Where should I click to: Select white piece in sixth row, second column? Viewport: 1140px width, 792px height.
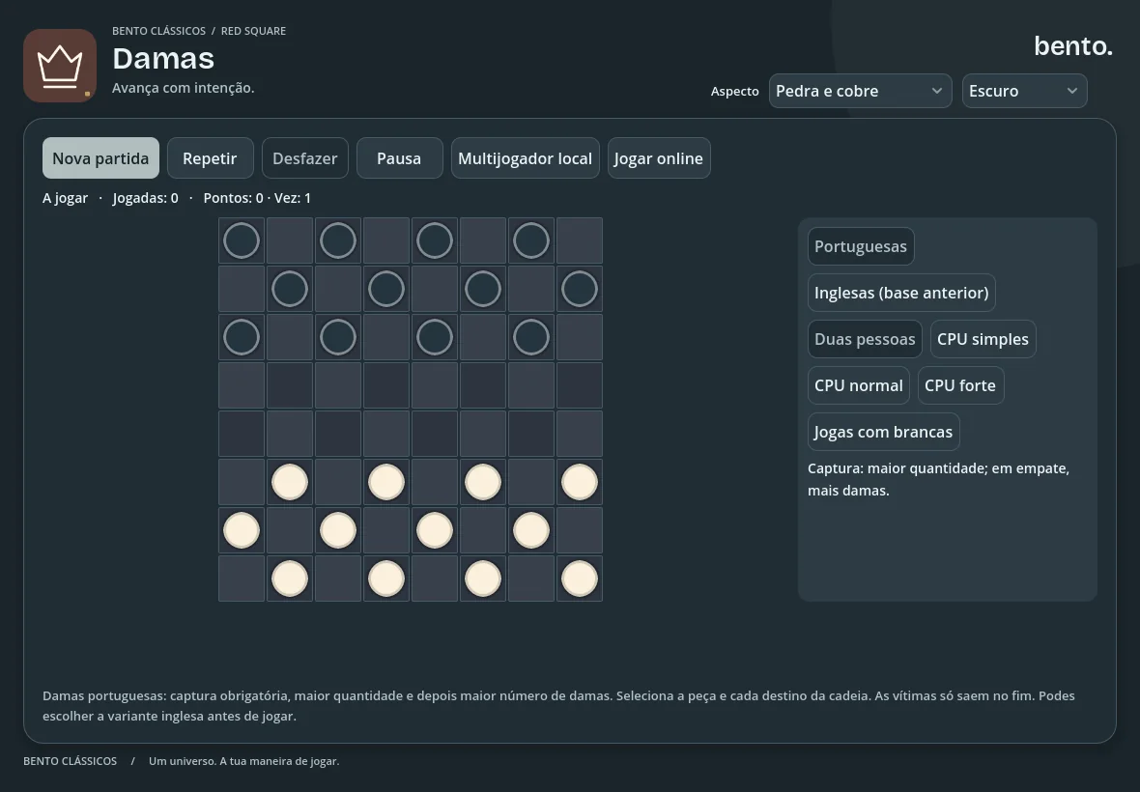(290, 482)
